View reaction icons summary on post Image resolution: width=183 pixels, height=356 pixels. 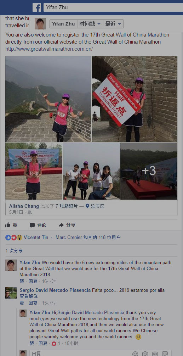pyautogui.click(x=14, y=238)
